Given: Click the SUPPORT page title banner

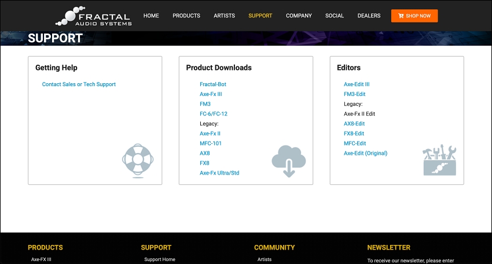Looking at the screenshot, I should [x=55, y=38].
